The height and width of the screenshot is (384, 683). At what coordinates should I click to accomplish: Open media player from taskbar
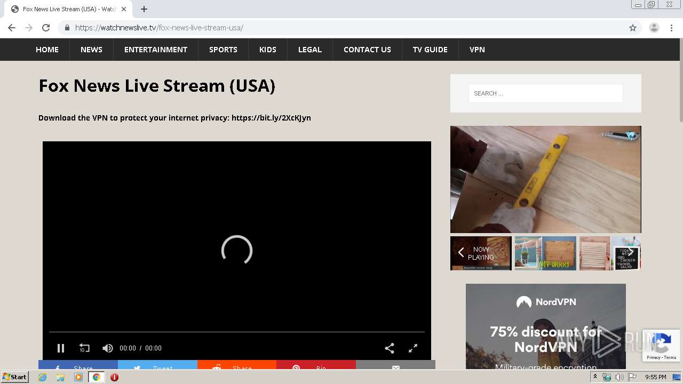[78, 377]
